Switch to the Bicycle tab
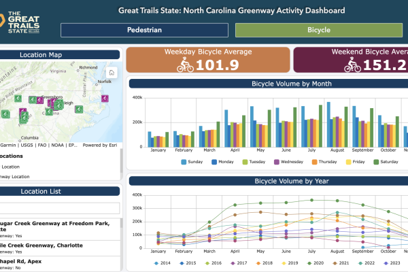This screenshot has width=408, height=272. click(x=319, y=30)
